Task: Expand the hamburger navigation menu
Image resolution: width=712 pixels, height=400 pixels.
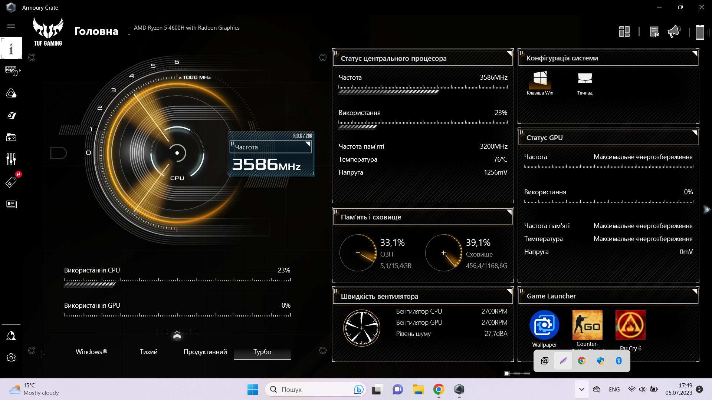Action: [11, 26]
